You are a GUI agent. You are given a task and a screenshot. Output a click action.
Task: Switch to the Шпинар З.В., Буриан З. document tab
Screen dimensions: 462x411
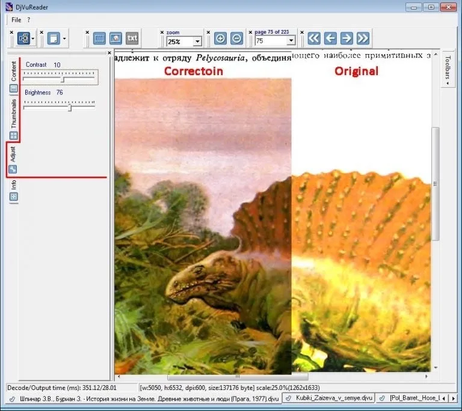144,399
